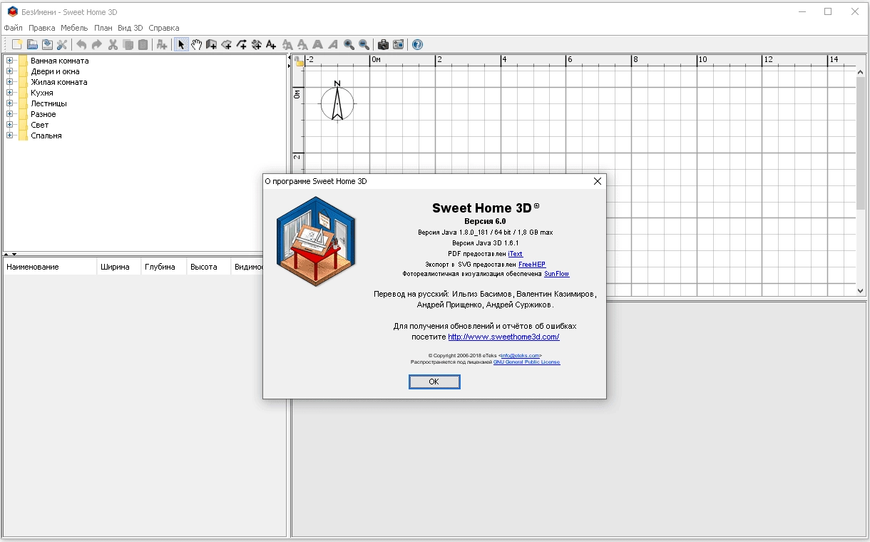Expand the Ванная комната category
Viewport: 870px width, 542px height.
click(x=10, y=61)
